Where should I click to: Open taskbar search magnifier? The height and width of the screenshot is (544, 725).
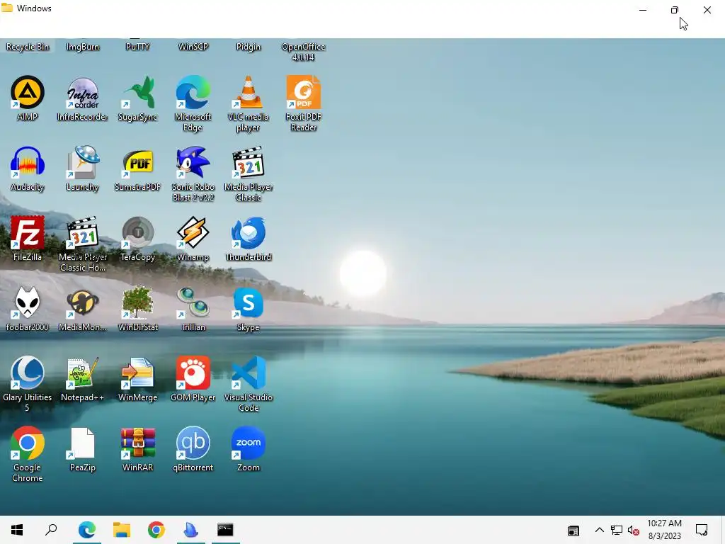point(51,530)
